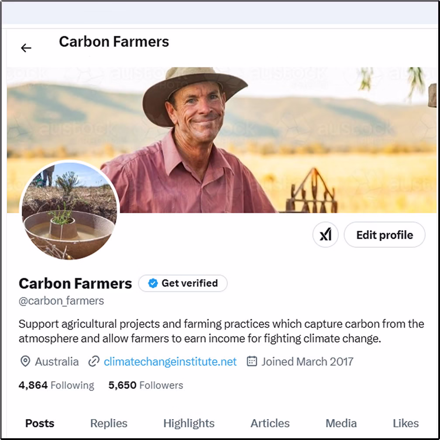
Task: Switch to the Replies tab
Action: pos(109,423)
